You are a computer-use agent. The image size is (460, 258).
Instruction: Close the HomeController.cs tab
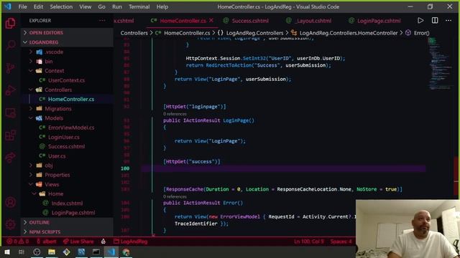click(211, 21)
